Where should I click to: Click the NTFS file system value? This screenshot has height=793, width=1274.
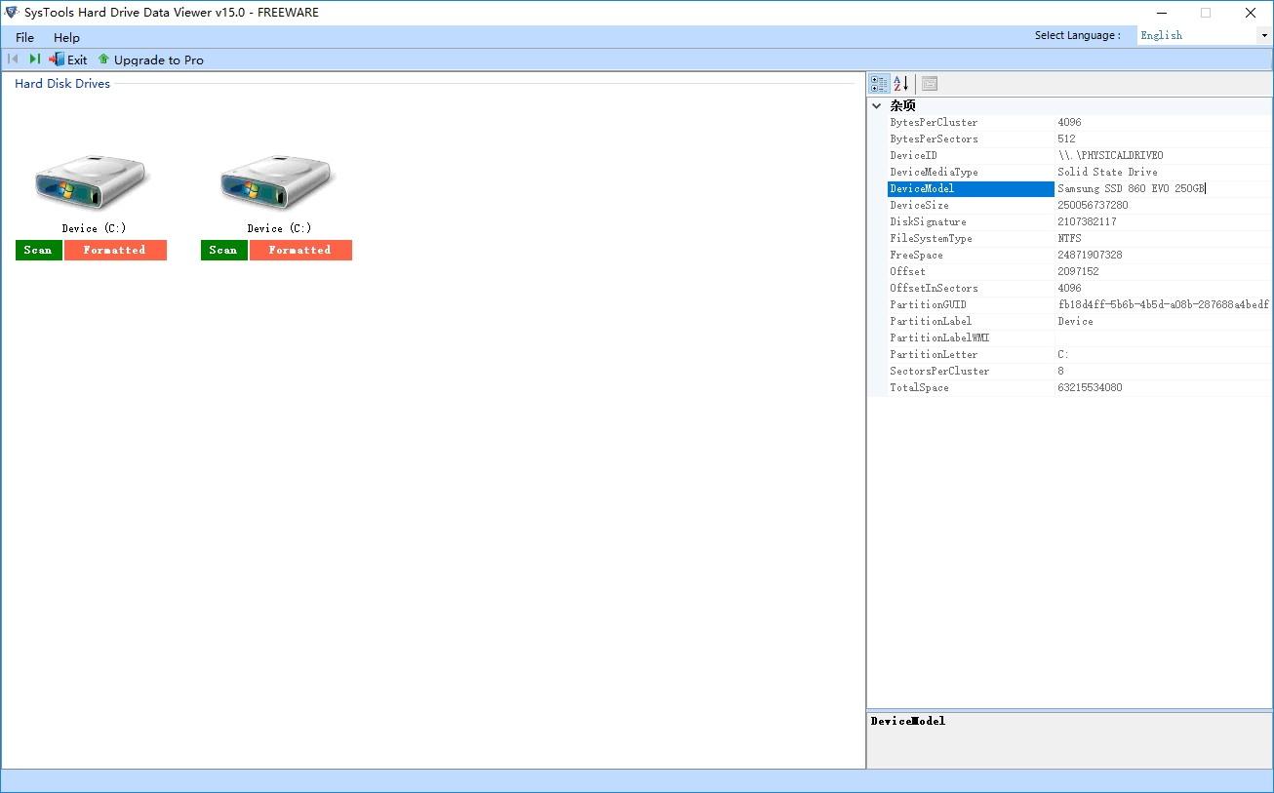pos(1069,239)
